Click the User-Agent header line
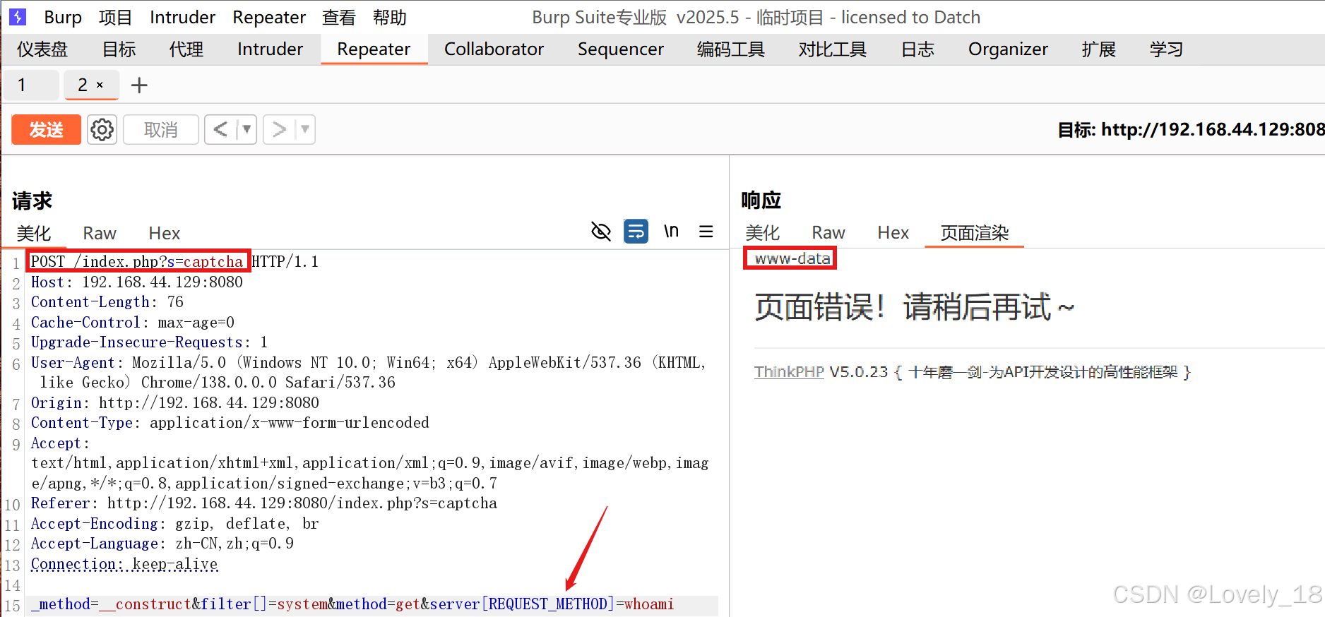Image resolution: width=1325 pixels, height=617 pixels. (x=368, y=372)
